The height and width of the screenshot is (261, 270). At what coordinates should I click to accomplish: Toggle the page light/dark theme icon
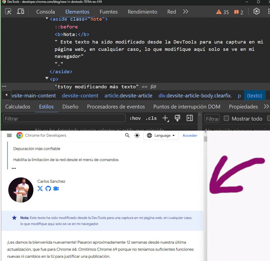coord(137,135)
